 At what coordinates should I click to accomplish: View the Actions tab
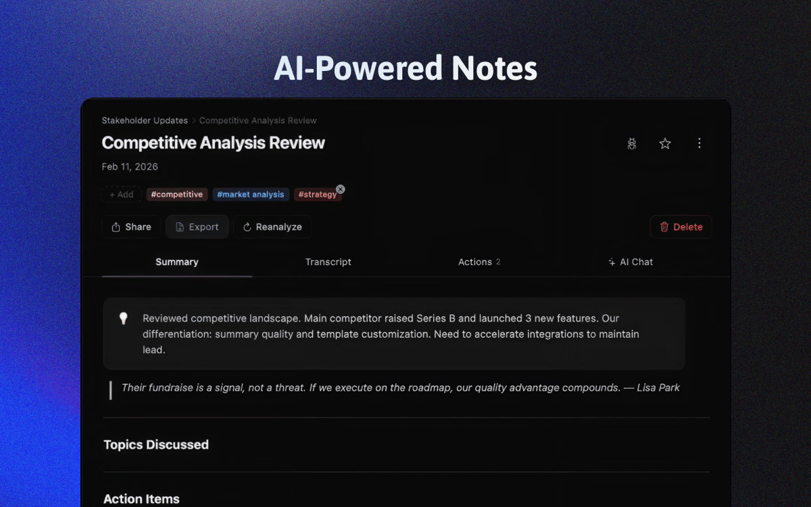point(478,262)
